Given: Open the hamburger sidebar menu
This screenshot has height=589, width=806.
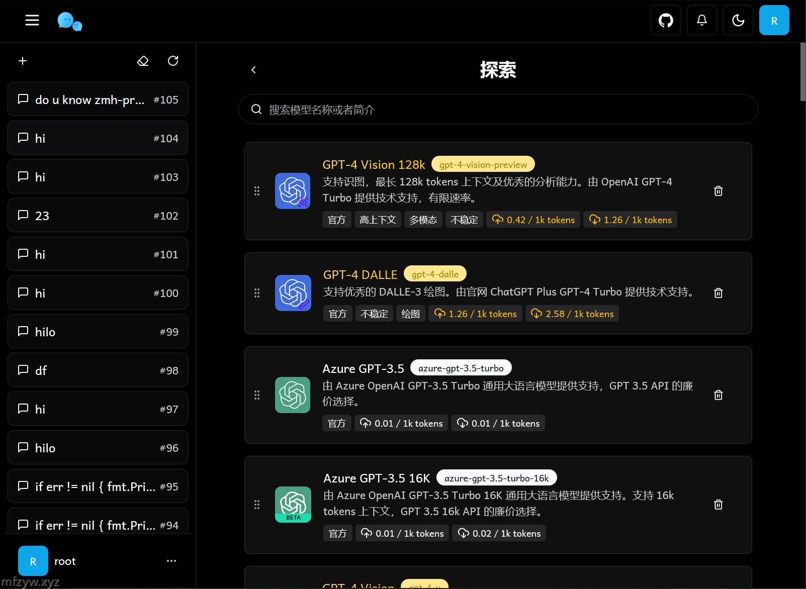Looking at the screenshot, I should (x=32, y=20).
